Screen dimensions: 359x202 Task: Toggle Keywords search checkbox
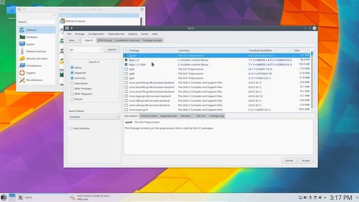[72, 73]
